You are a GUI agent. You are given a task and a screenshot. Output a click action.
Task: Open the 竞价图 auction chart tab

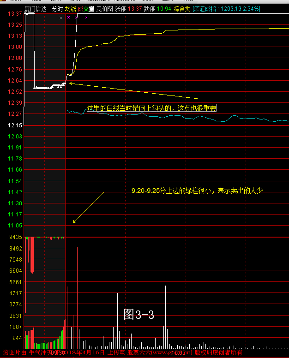pos(104,8)
